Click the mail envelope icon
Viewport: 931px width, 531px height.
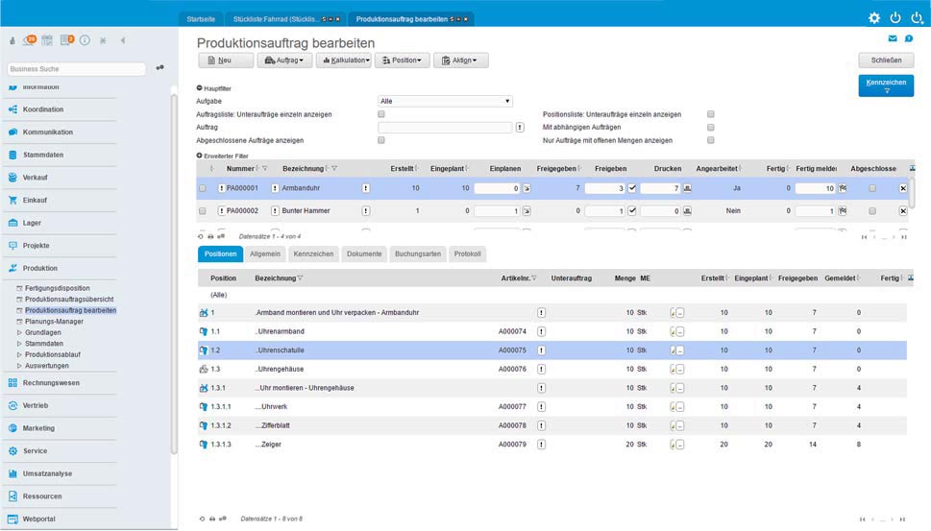(893, 38)
